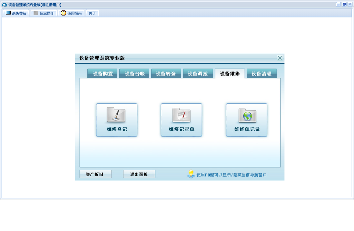Close the 设备管理系统专业版 navigation panel
Image resolution: width=354 pixels, height=231 pixels.
click(280, 58)
